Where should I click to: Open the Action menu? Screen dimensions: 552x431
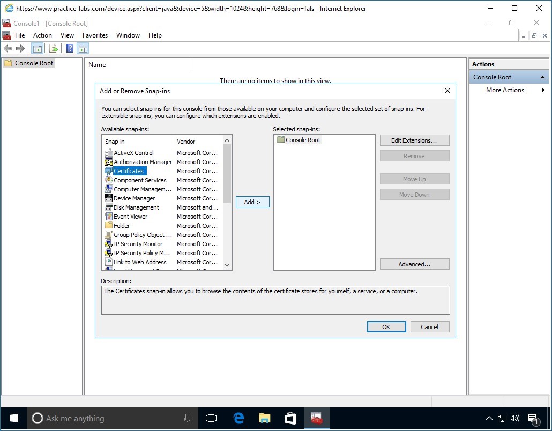click(42, 35)
